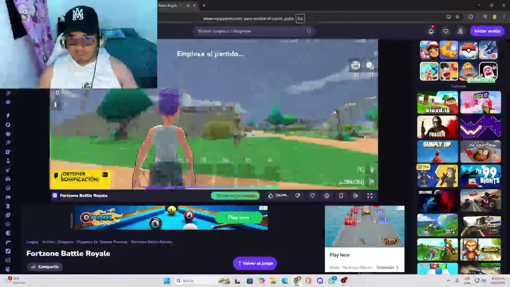
Task: Toggle theater mode icon below game
Action: click(x=355, y=195)
